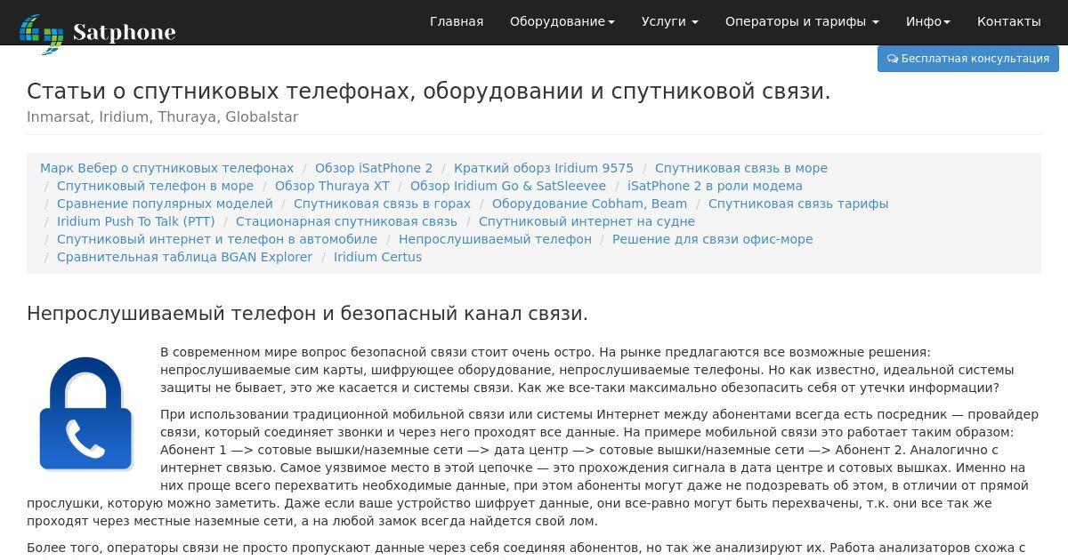Open Решение для связи офис-море link
This screenshot has height=560, width=1068.
point(712,239)
